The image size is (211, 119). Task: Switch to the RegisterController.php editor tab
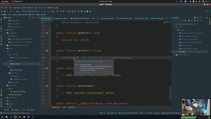click(81, 19)
